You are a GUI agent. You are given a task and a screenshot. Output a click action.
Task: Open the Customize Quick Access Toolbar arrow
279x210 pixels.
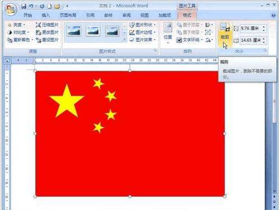pos(67,6)
